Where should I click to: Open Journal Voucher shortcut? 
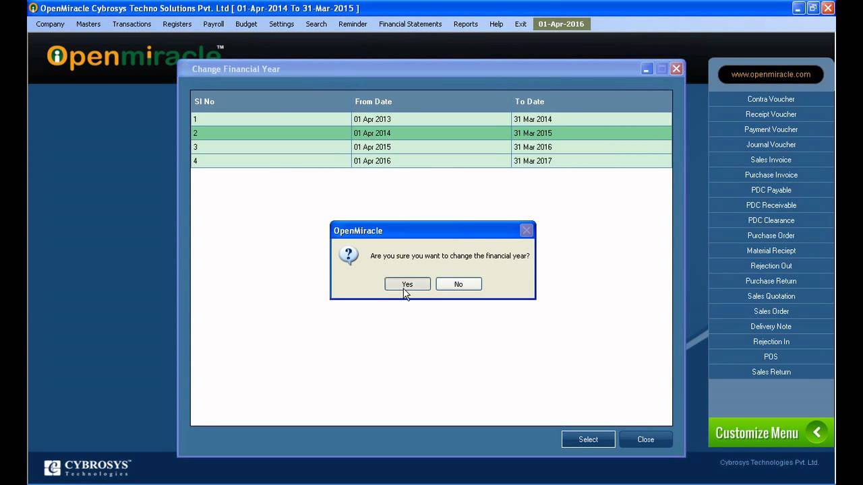tap(771, 145)
